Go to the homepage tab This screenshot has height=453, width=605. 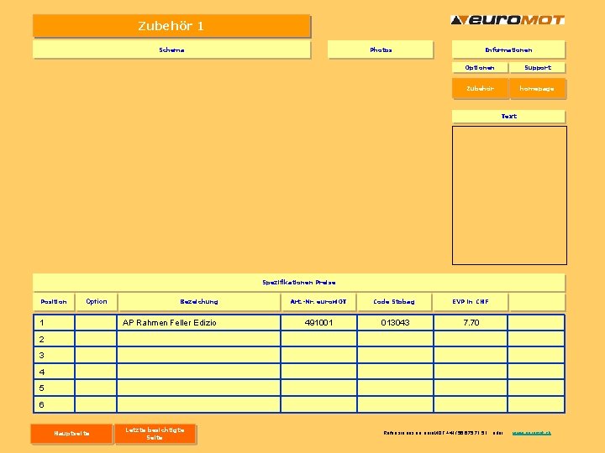click(537, 89)
